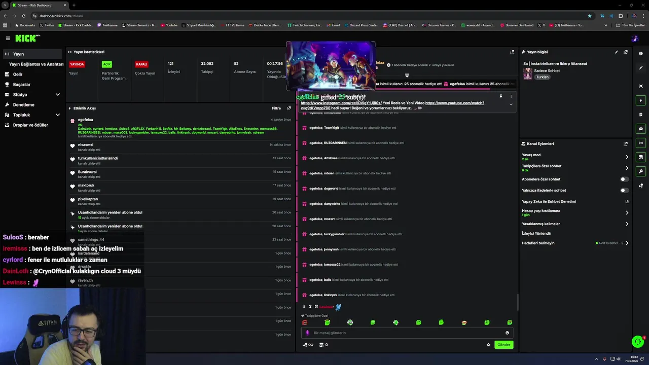Image resolution: width=649 pixels, height=365 pixels.
Task: Click the Gönder send button
Action: pyautogui.click(x=503, y=345)
